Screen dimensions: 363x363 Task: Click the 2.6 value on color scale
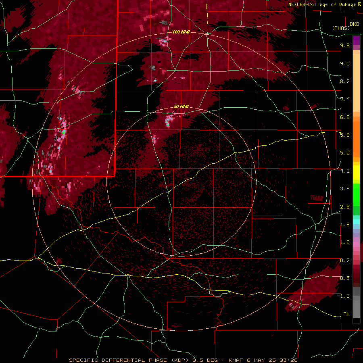pos(345,207)
